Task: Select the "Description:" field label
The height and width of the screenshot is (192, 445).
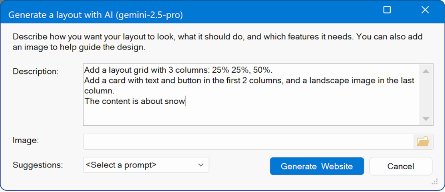Action: point(35,71)
